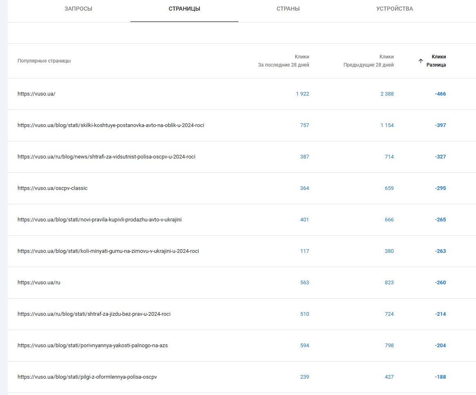The image size is (476, 395).
Task: Select the koli-minyati-gumu-na-zimovu page row
Action: pyautogui.click(x=108, y=251)
